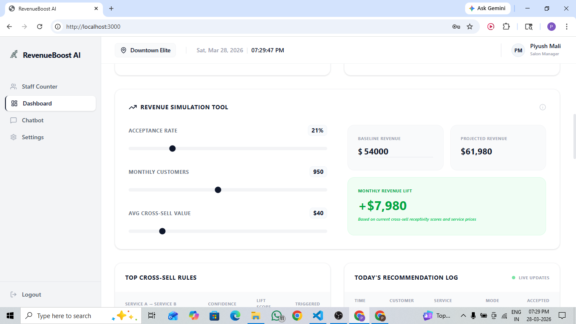Click the page's vertical scrollbar thumb
576x324 pixels.
(574, 136)
